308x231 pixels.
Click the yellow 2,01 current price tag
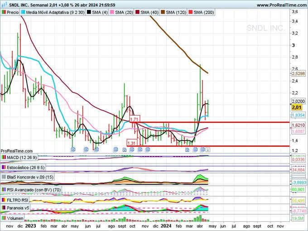click(x=296, y=107)
